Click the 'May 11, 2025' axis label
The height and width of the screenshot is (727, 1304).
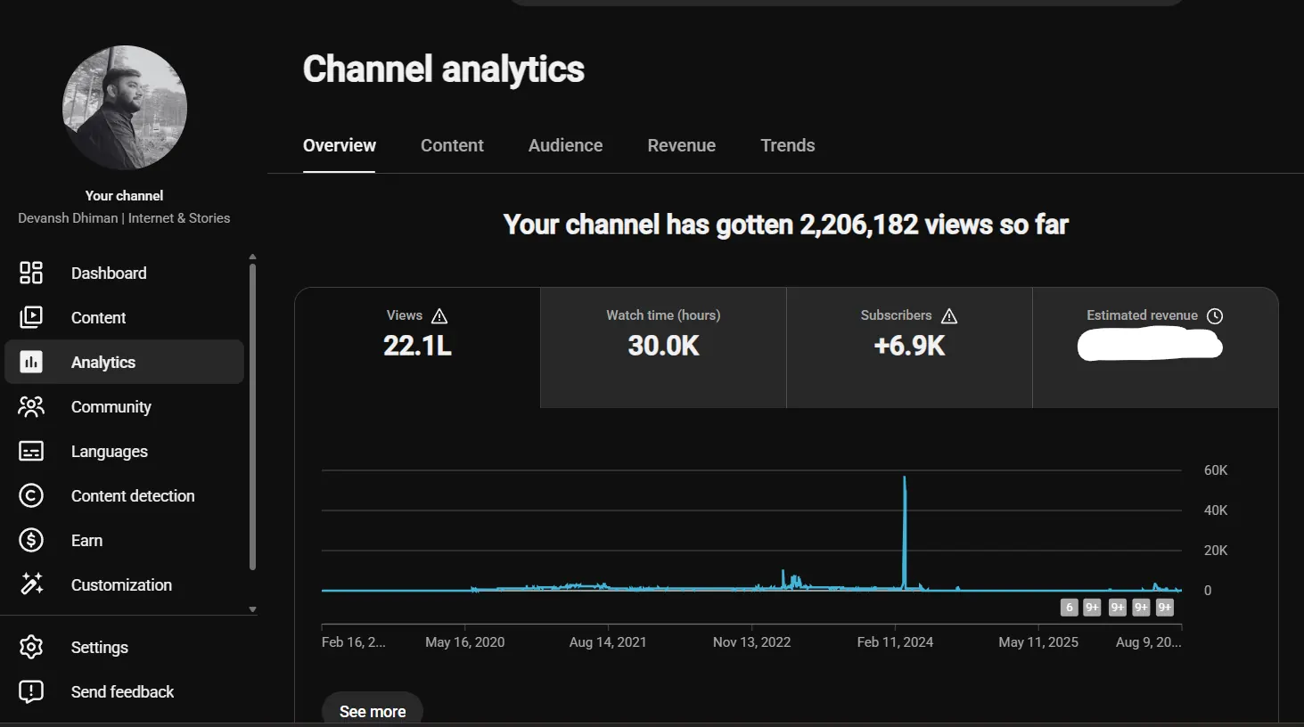point(1038,642)
